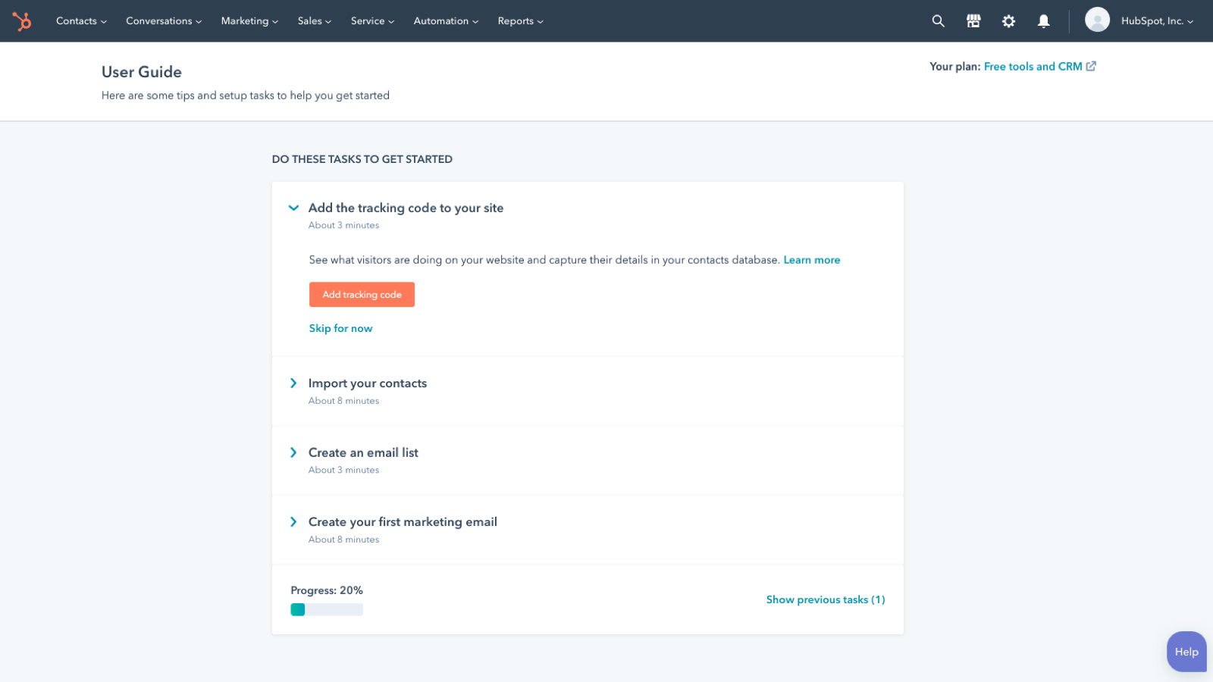
Task: Expand the Import your contacts task
Action: (293, 383)
